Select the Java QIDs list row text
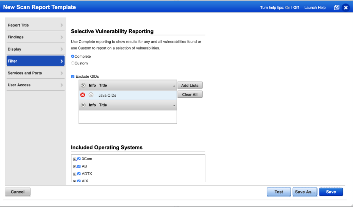The width and height of the screenshot is (353, 207). point(107,95)
